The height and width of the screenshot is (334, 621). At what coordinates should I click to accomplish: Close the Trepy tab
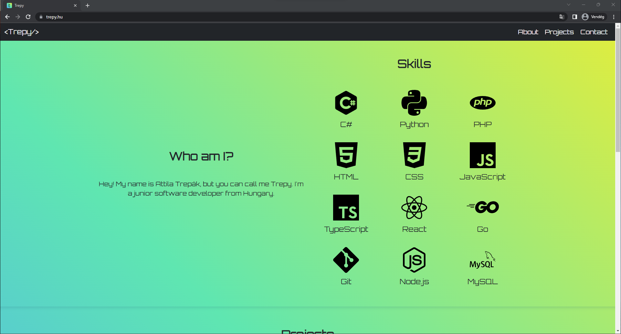pyautogui.click(x=75, y=5)
